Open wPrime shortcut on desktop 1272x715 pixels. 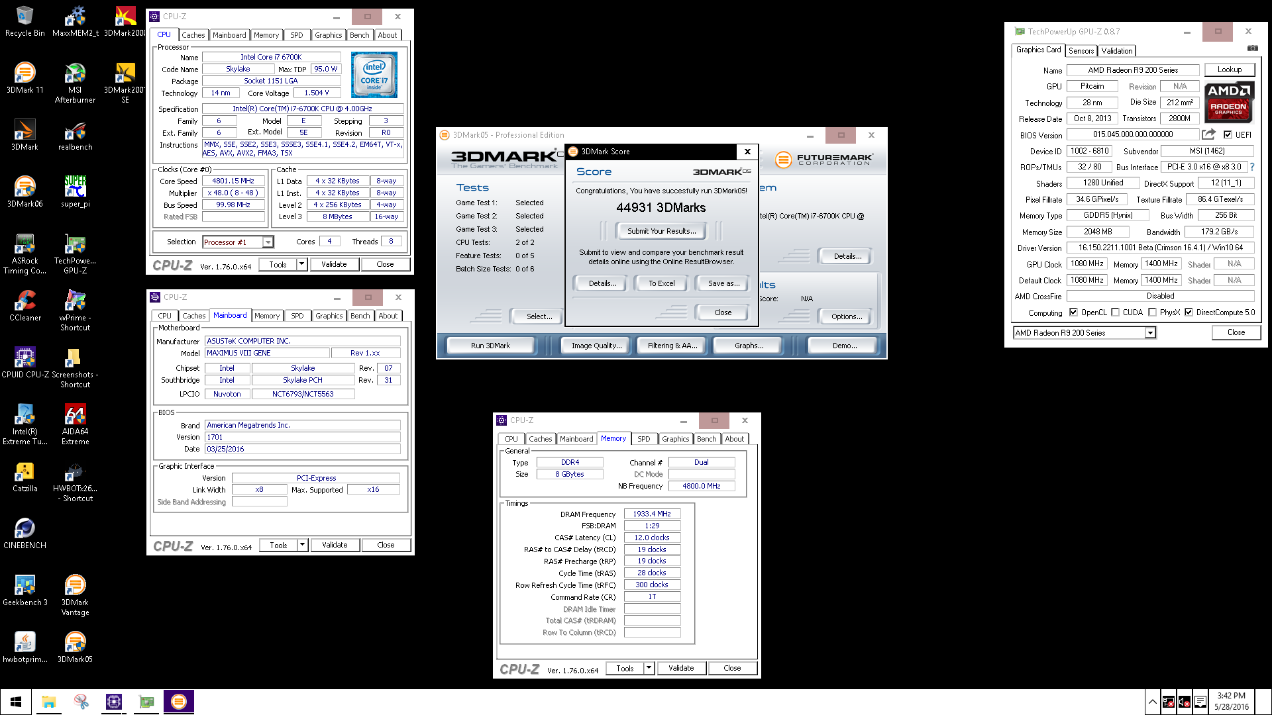pyautogui.click(x=75, y=310)
